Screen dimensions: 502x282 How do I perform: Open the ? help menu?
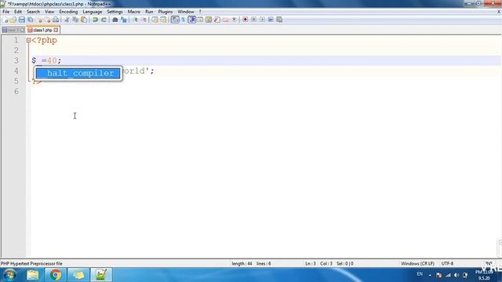[200, 12]
